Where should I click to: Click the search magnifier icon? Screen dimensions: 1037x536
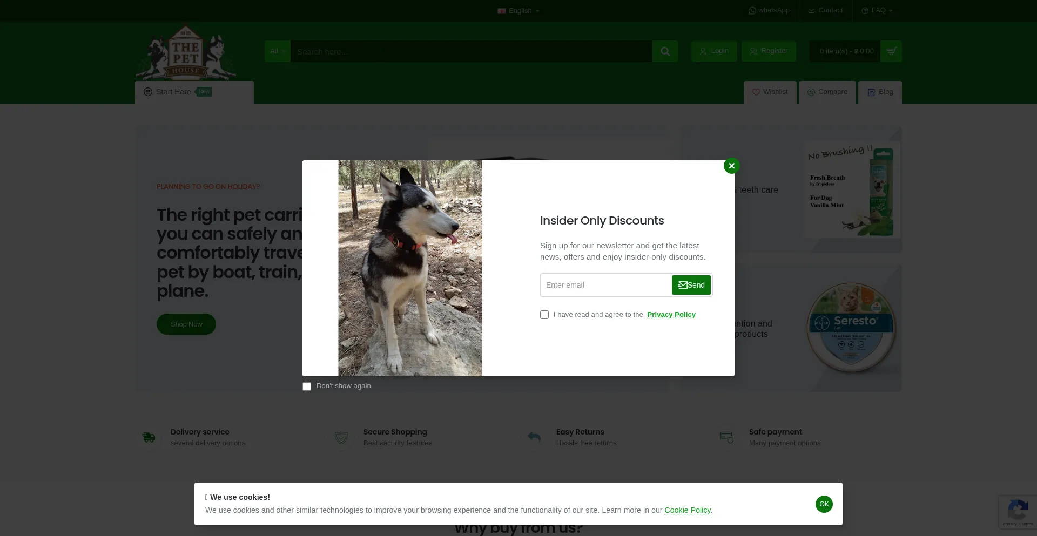point(665,51)
